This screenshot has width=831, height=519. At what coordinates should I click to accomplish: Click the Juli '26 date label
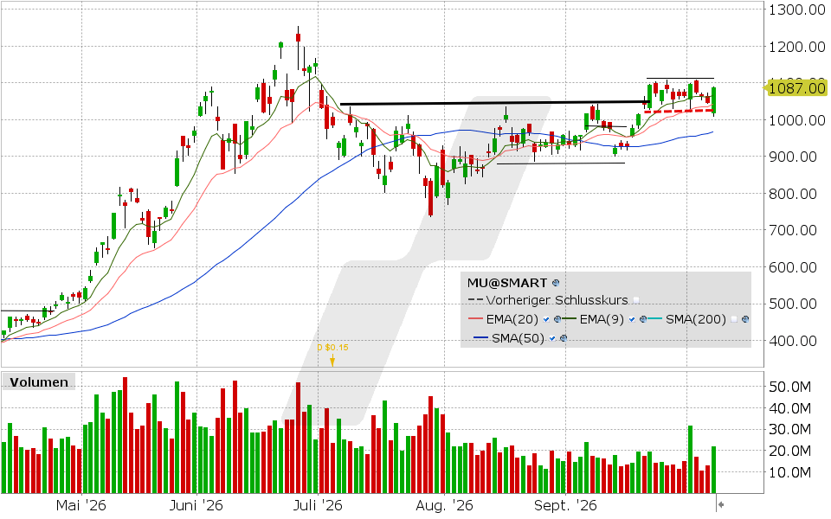(x=318, y=505)
